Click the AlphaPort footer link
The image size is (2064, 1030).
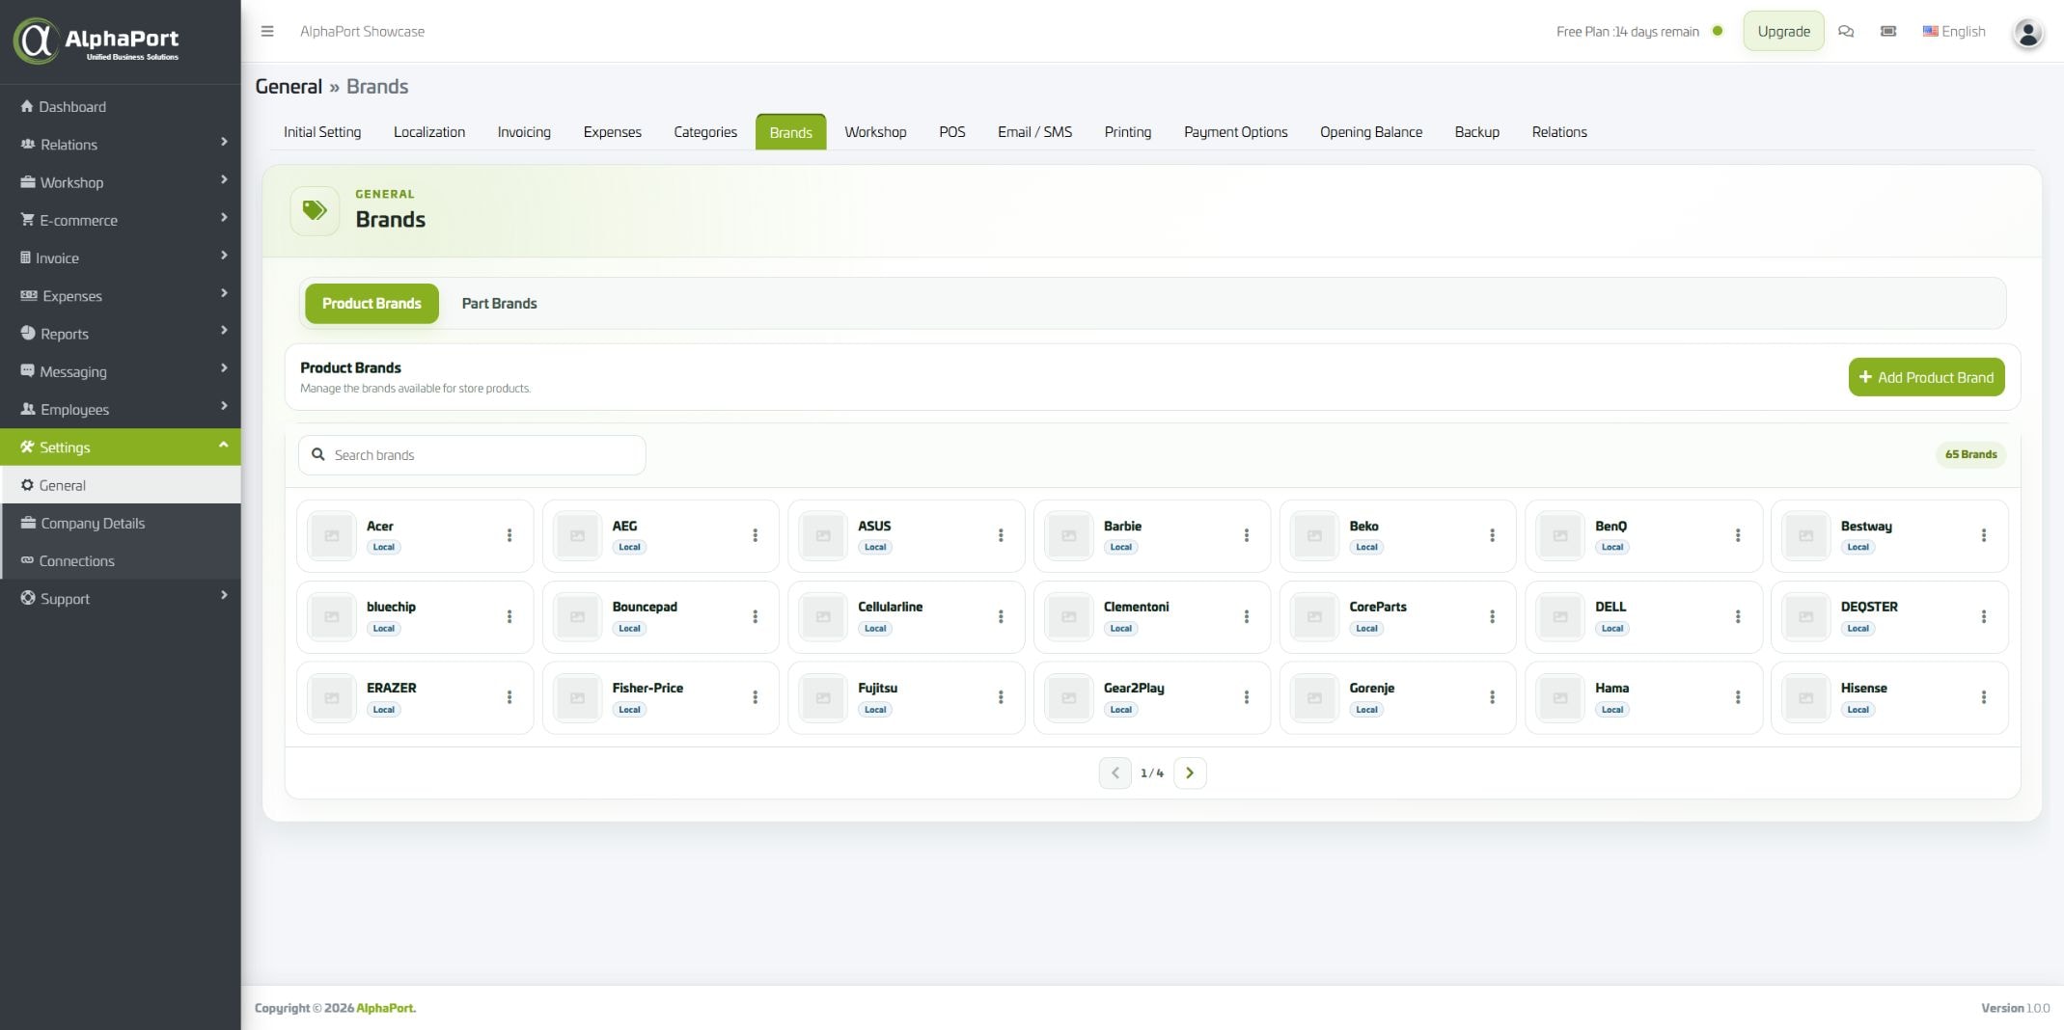coord(386,1008)
